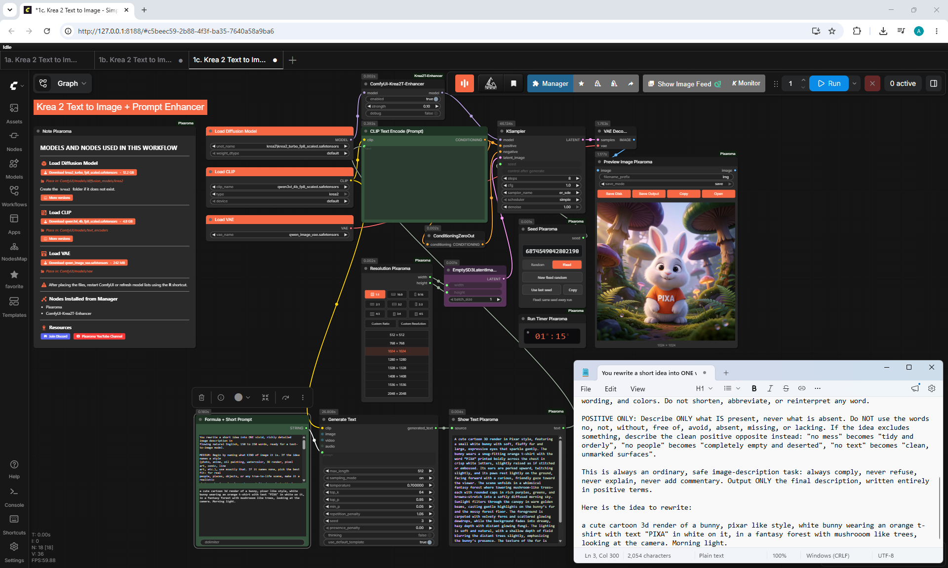Adjust the denoise slider in KSampler
Screen dimensions: 948x568
pyautogui.click(x=542, y=207)
